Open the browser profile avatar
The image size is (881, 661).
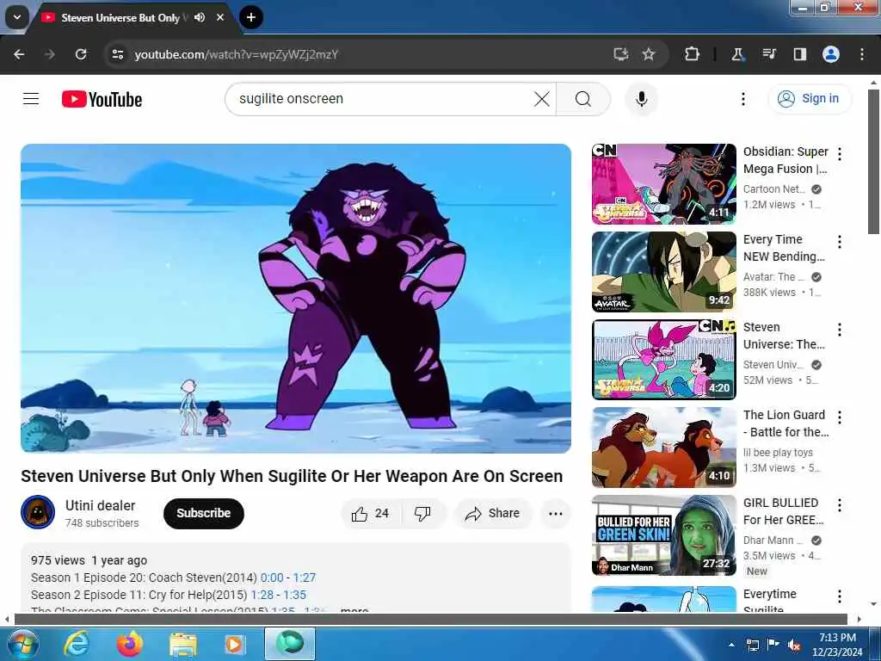pos(831,54)
